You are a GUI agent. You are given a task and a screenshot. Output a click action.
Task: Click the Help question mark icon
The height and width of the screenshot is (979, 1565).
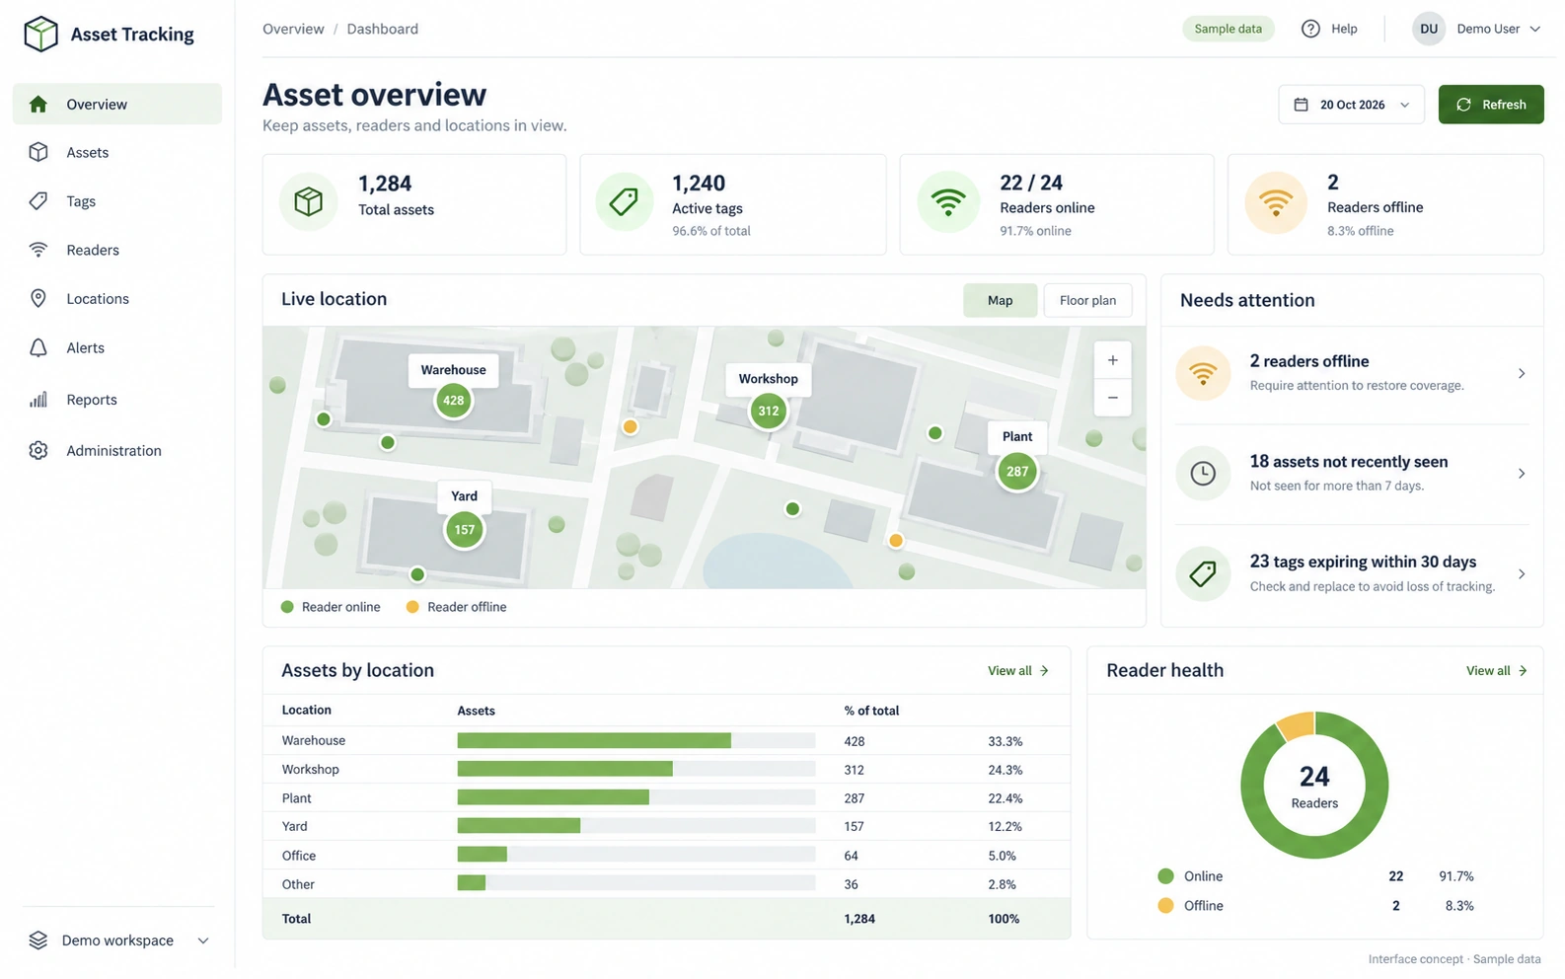tap(1310, 29)
